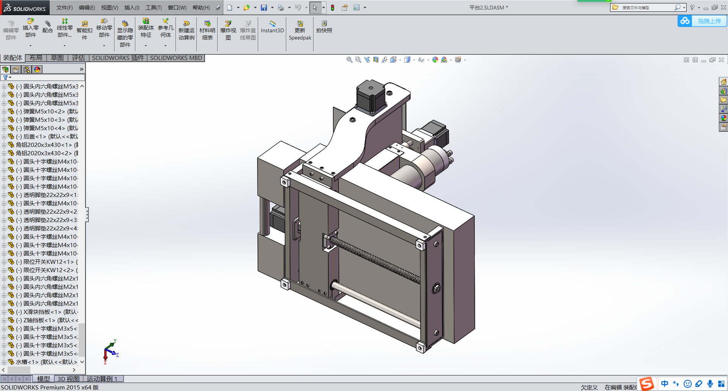
Task: Toggle the menu bar pin
Action: [218, 7]
